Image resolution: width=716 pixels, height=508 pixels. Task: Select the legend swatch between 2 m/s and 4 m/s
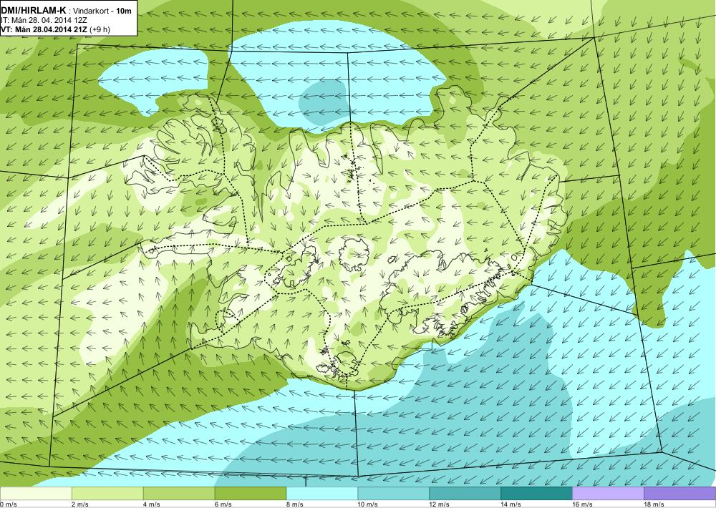point(107,494)
